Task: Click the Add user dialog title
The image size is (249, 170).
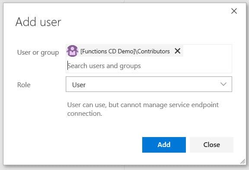Action: point(38,22)
